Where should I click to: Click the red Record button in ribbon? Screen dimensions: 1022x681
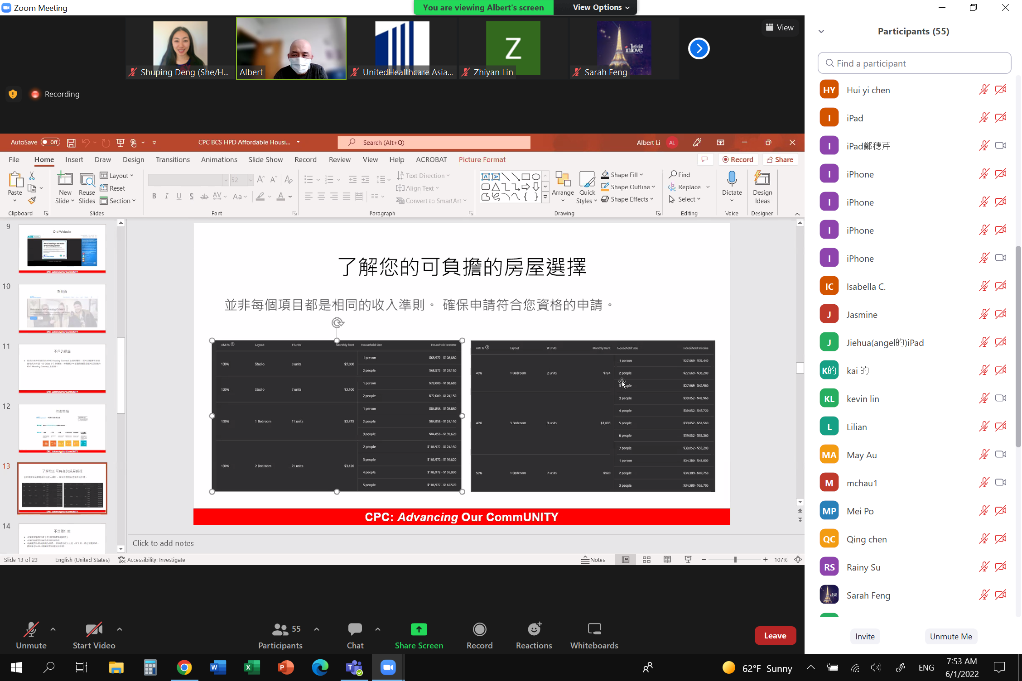(738, 159)
